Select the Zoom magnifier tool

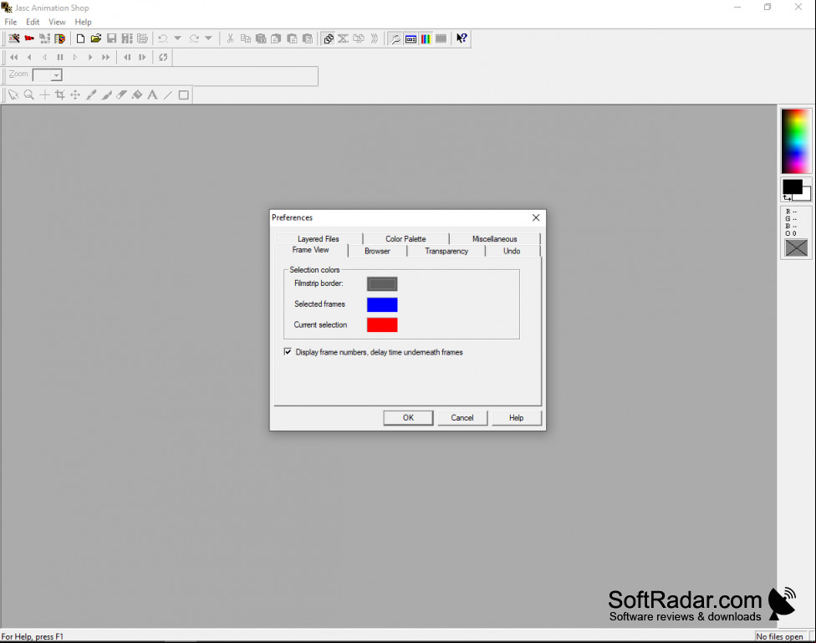(x=29, y=94)
